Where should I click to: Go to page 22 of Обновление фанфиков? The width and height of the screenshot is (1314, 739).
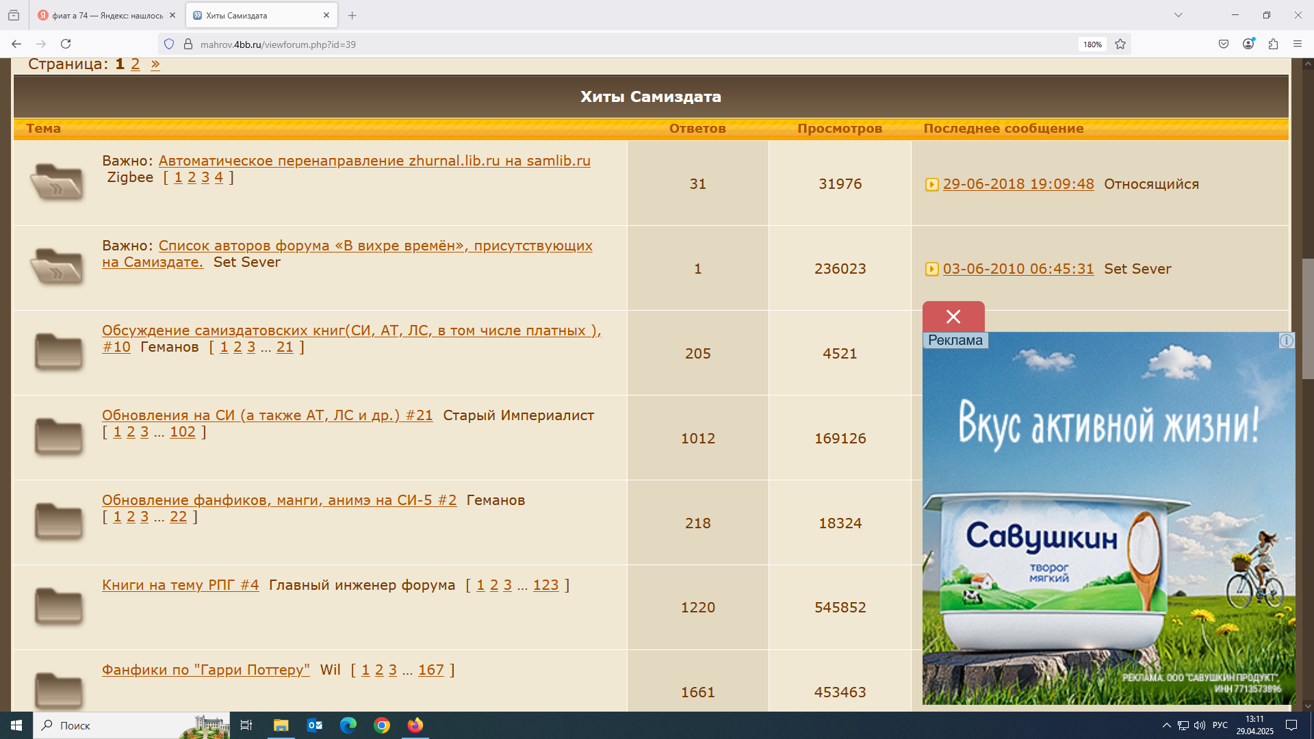pyautogui.click(x=178, y=517)
